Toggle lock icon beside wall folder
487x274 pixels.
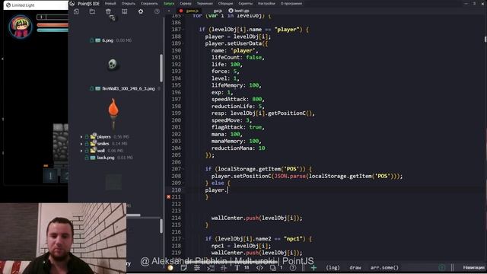tap(87, 151)
